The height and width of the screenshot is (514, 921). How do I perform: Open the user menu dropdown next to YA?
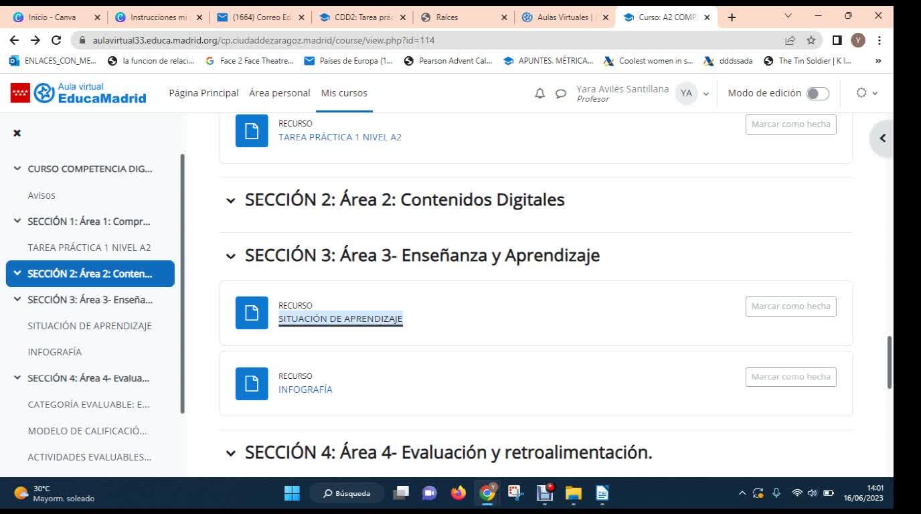click(705, 94)
